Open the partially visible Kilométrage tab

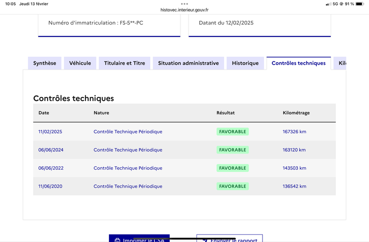point(340,63)
